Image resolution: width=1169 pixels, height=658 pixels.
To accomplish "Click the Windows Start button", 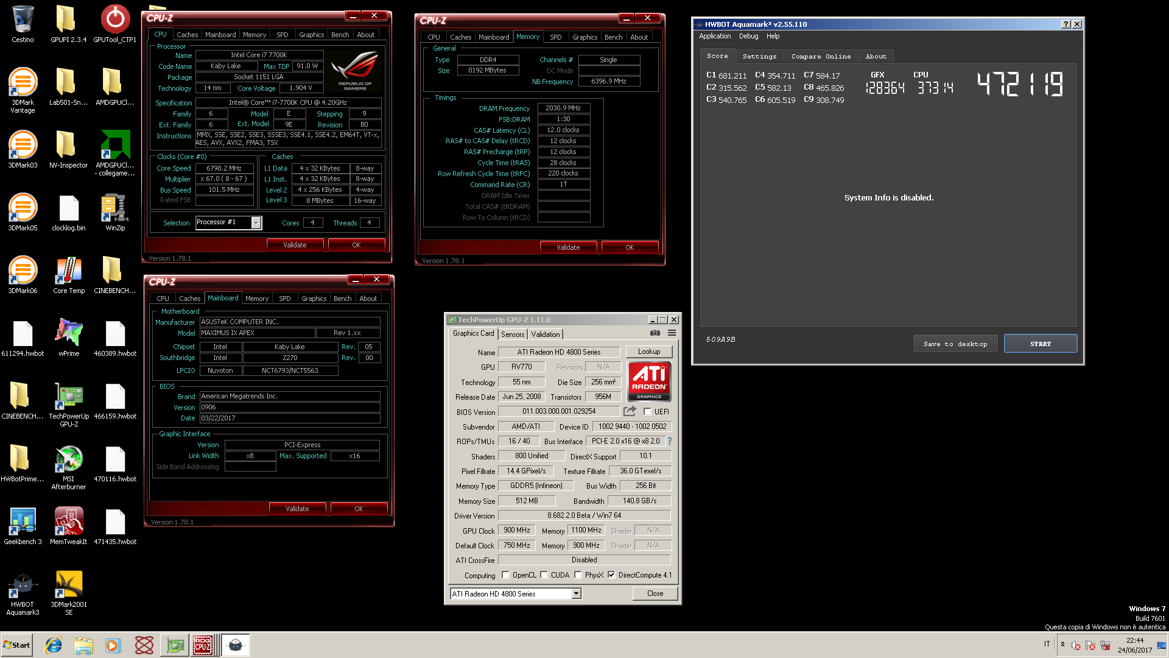I will click(16, 645).
